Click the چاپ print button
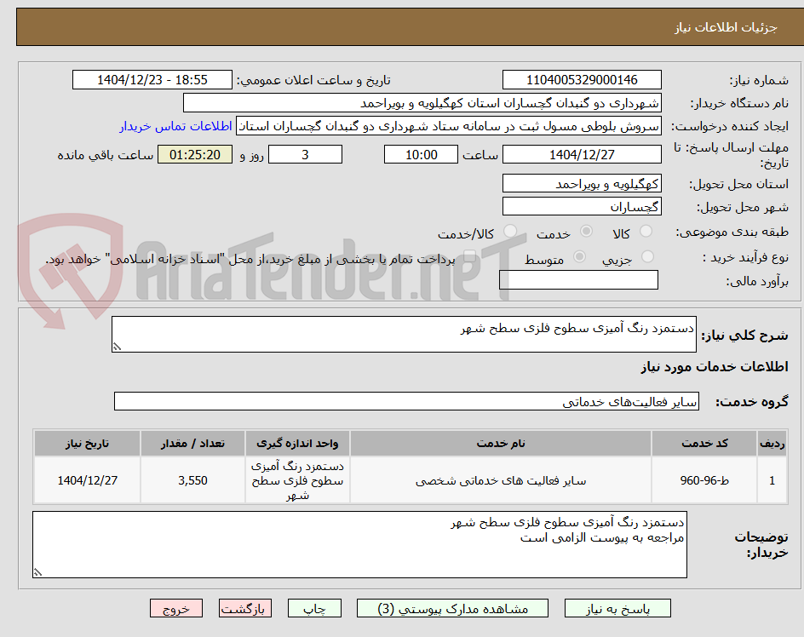Viewport: 804px width, 637px height. tap(314, 608)
